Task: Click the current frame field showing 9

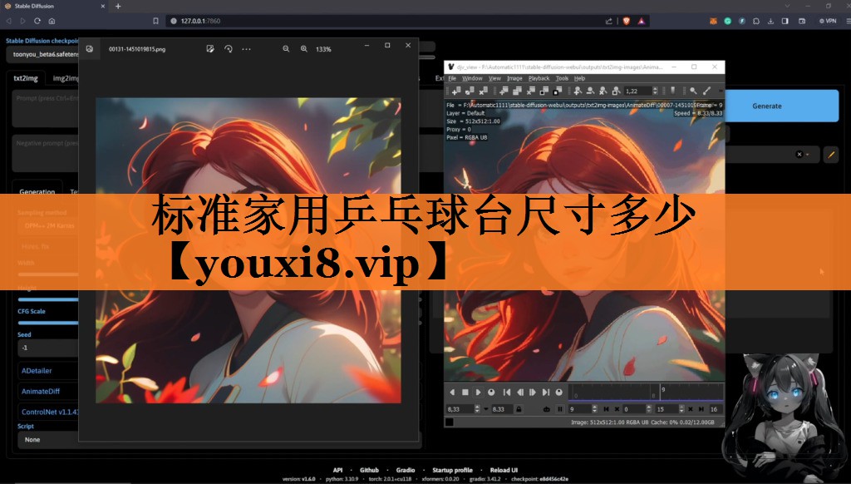Action: (583, 409)
